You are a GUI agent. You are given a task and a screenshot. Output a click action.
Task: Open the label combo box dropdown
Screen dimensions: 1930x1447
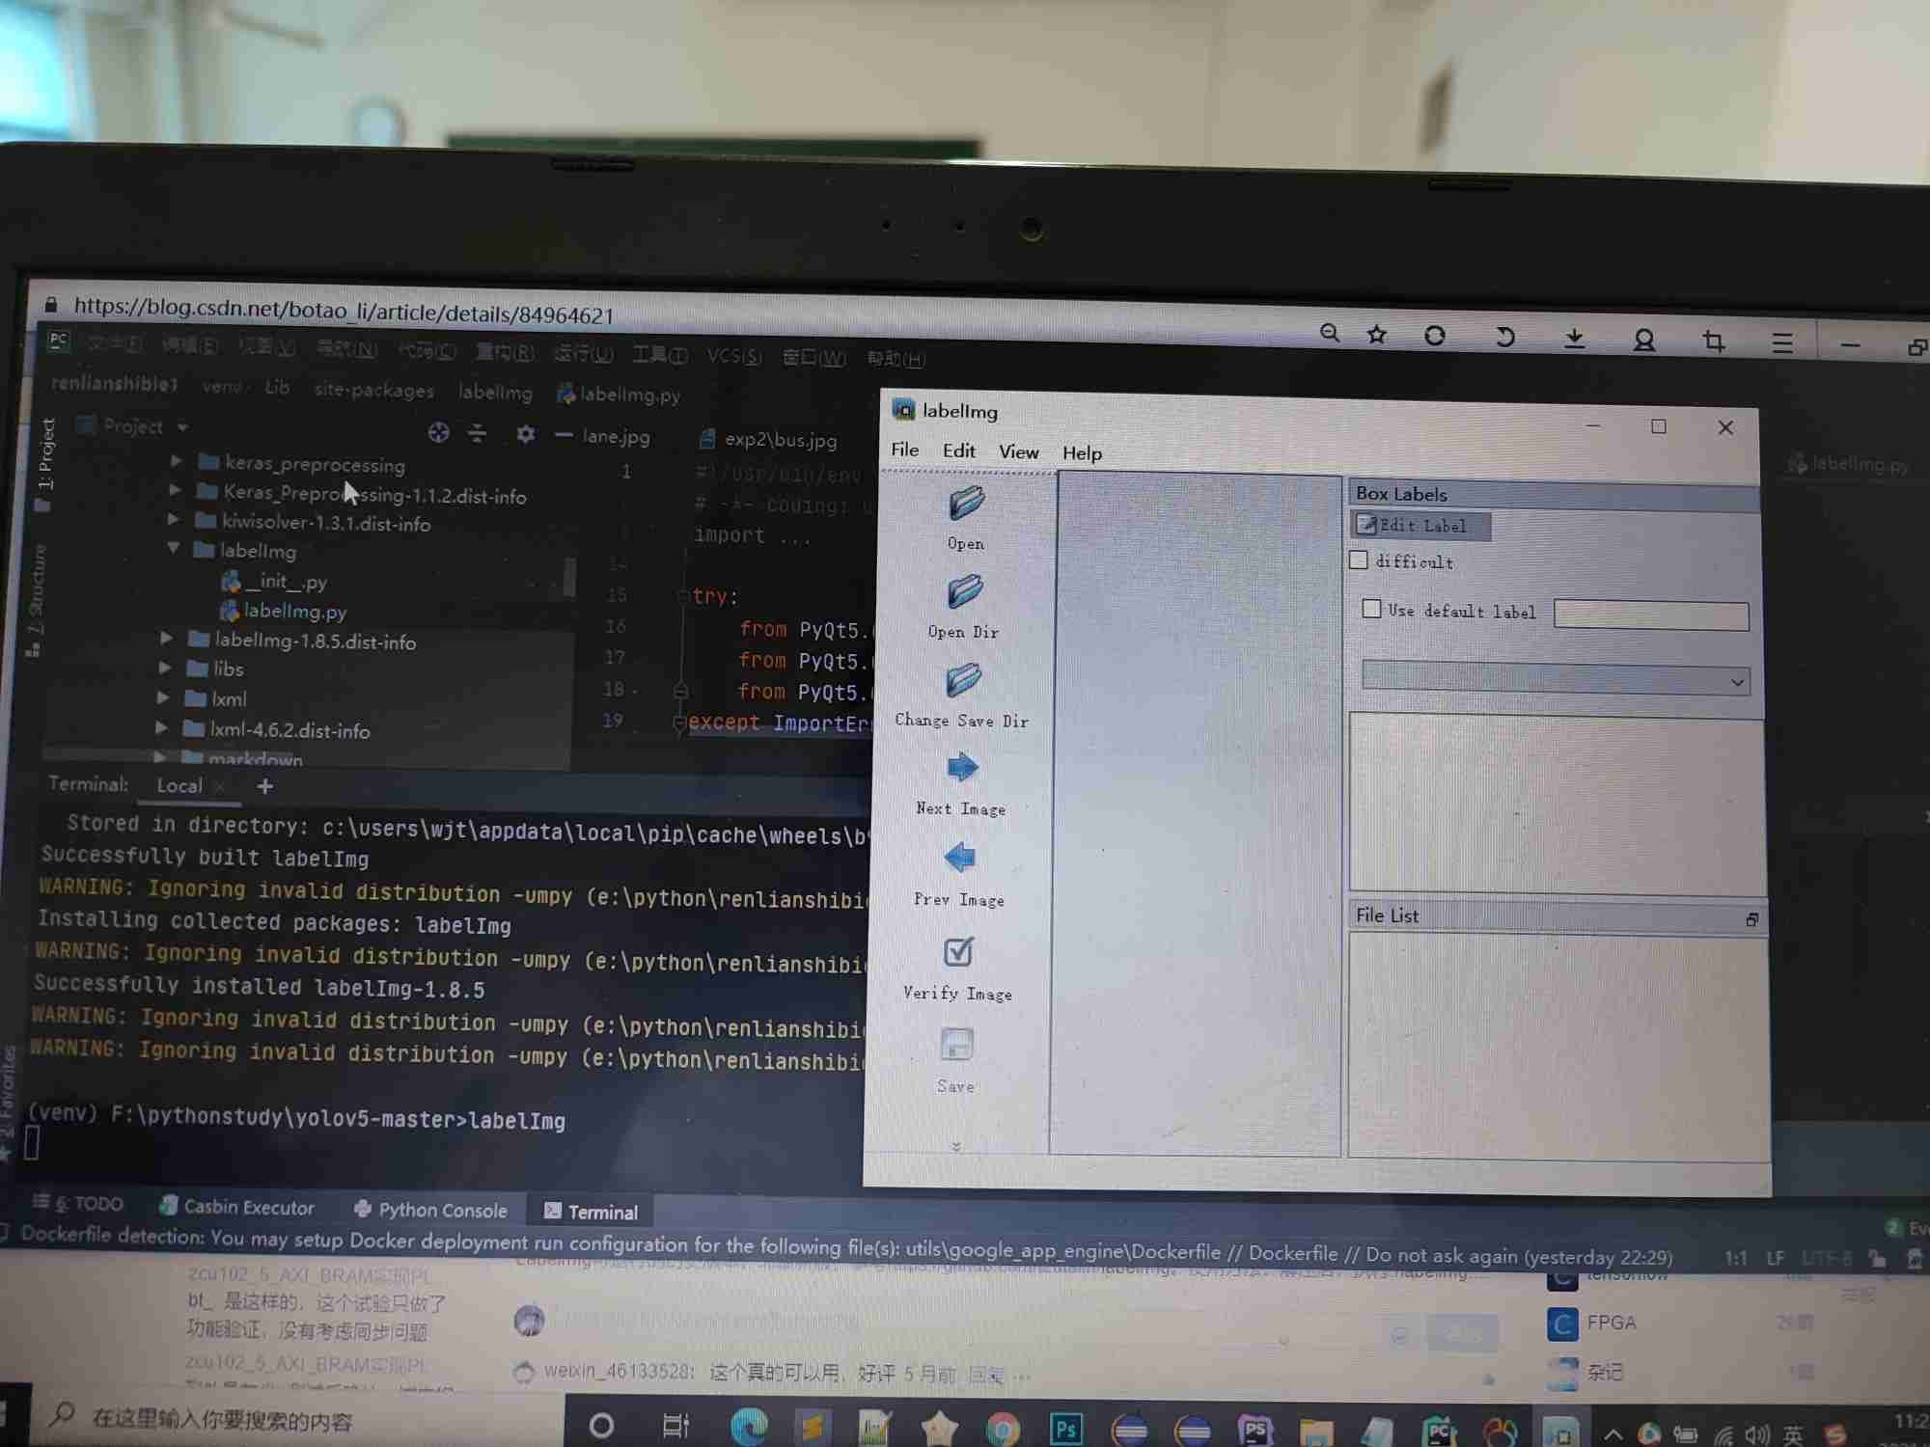point(1736,682)
